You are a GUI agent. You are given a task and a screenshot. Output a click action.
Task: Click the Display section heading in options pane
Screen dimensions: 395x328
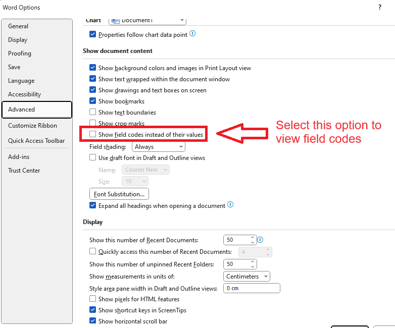click(x=93, y=222)
